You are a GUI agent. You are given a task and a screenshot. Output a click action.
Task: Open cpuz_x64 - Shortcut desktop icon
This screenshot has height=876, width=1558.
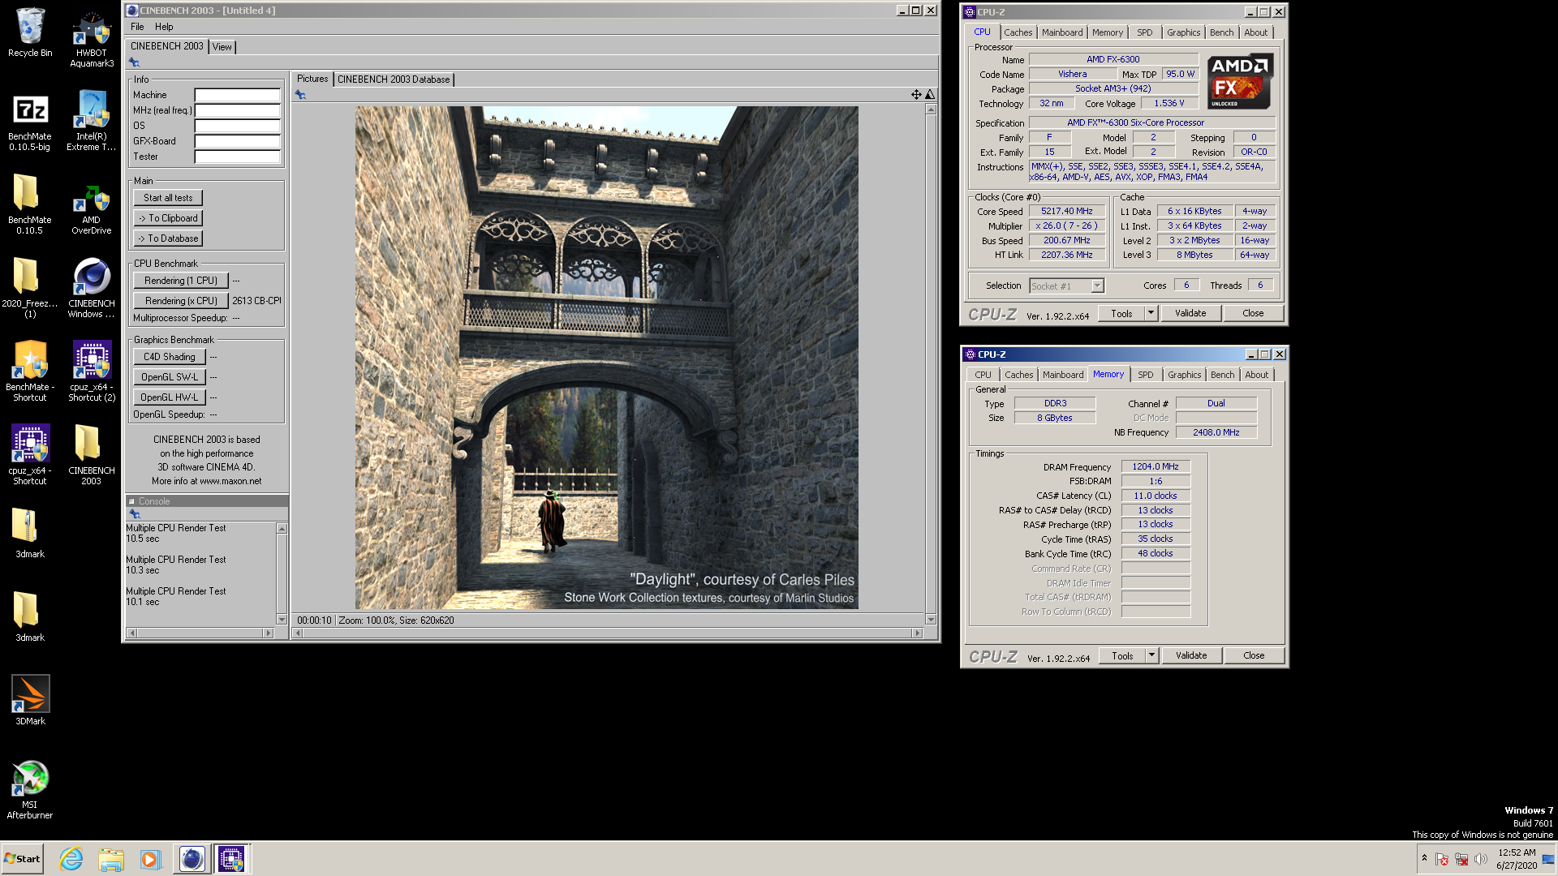pos(30,455)
